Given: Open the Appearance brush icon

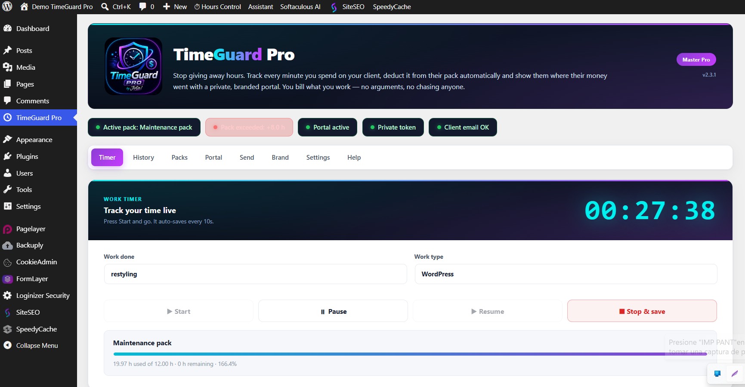Looking at the screenshot, I should point(7,139).
